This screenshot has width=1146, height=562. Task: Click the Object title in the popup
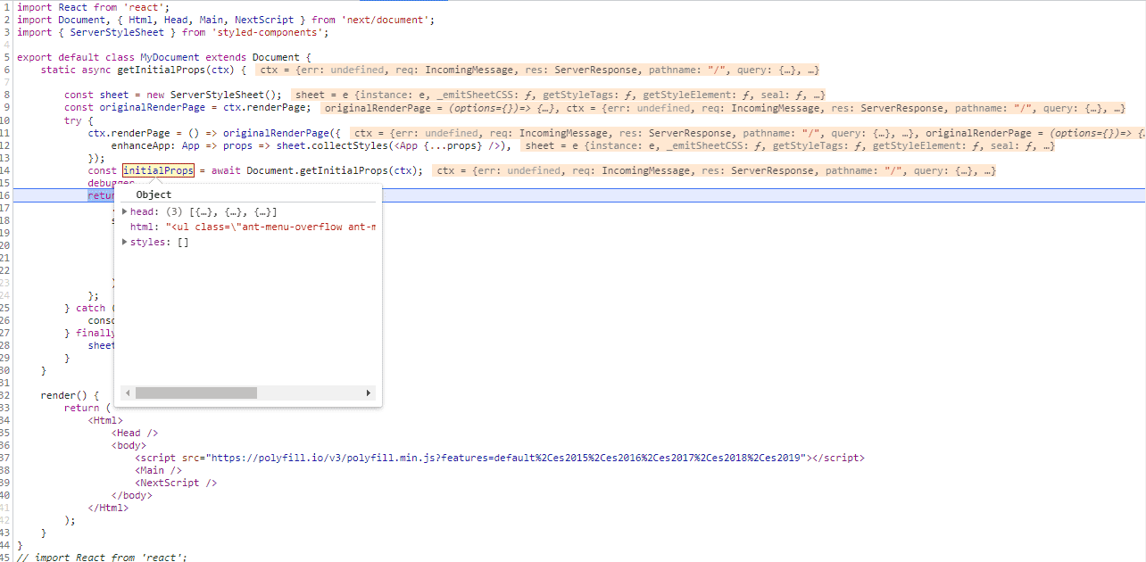tap(154, 194)
